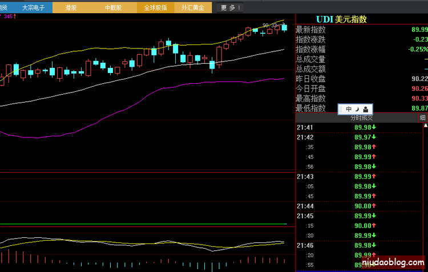Click the green down arrow beside 89.97

[x=374, y=137]
